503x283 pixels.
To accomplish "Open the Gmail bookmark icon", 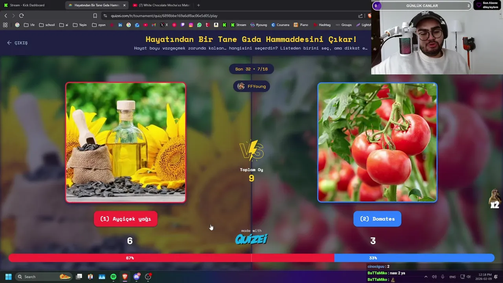I will click(154, 25).
